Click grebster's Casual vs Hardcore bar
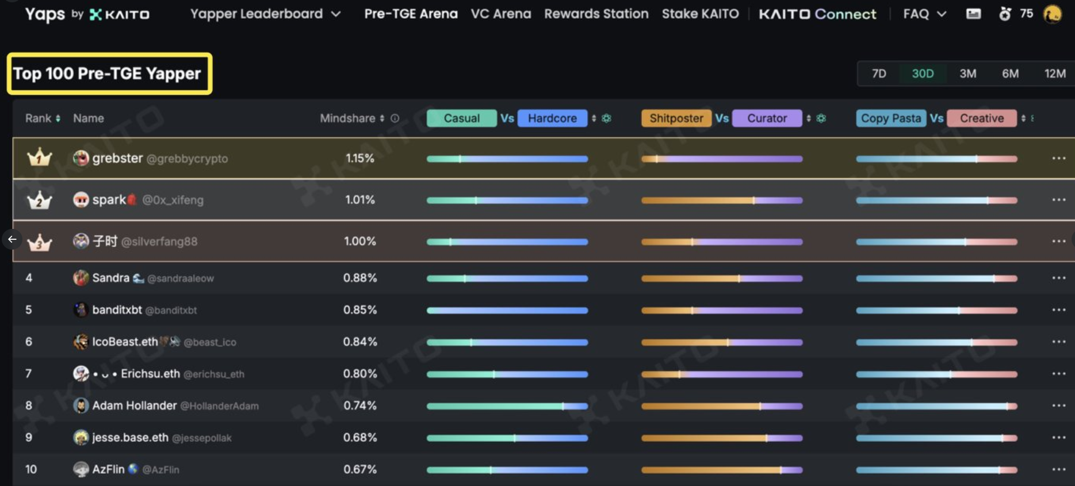The height and width of the screenshot is (486, 1075). click(507, 159)
